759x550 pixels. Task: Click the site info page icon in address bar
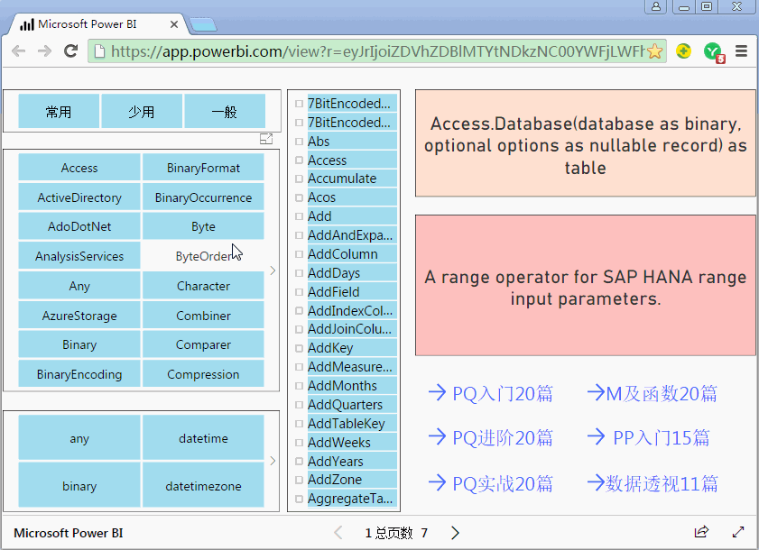coord(99,50)
